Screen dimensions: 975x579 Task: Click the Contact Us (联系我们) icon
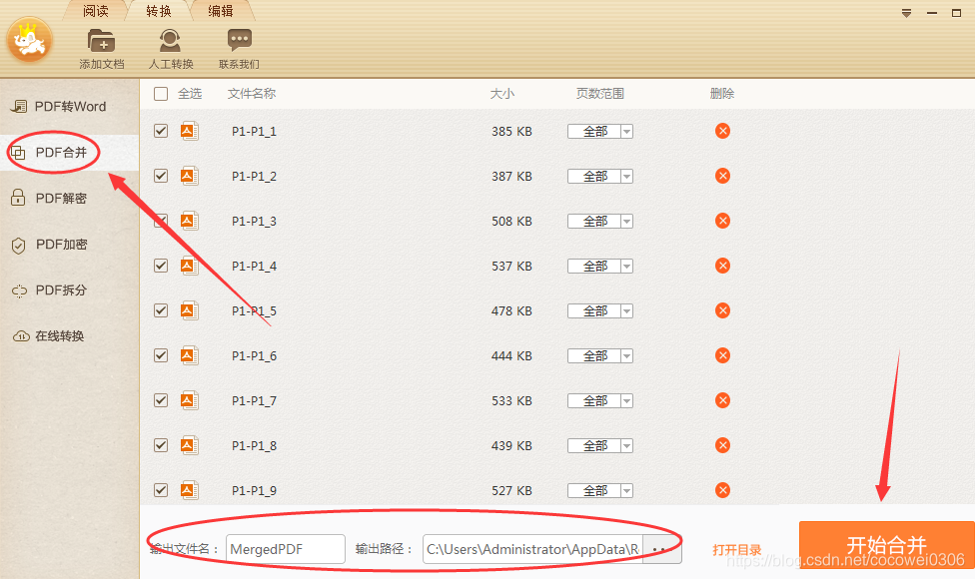point(240,41)
